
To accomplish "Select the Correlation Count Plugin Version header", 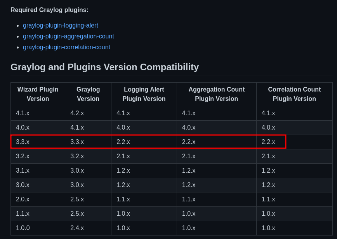I will (294, 94).
